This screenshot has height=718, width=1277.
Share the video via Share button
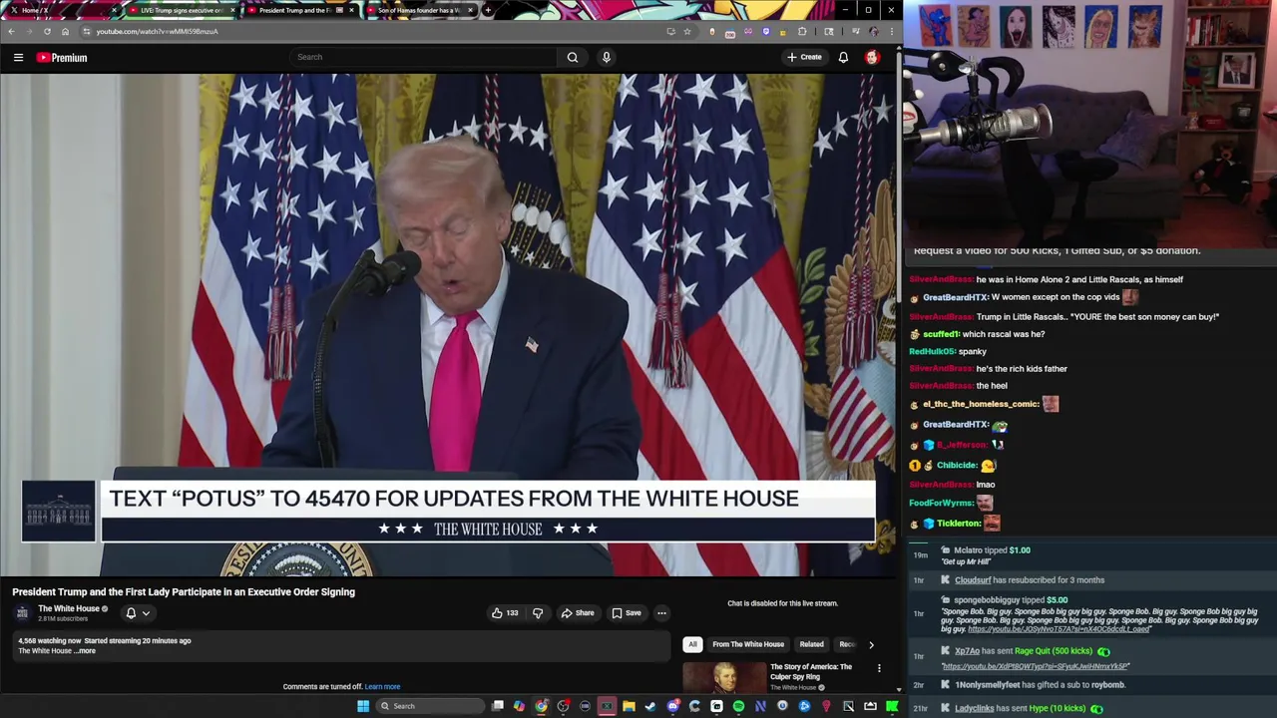click(x=577, y=613)
